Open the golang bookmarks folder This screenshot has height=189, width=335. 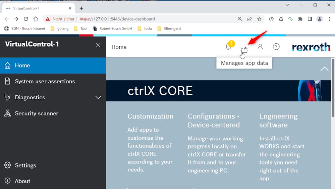point(60,29)
